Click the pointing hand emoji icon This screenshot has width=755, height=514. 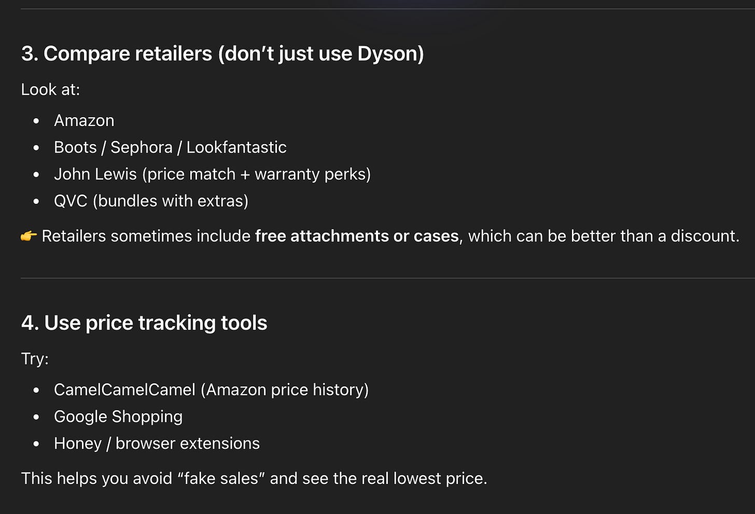coord(29,237)
